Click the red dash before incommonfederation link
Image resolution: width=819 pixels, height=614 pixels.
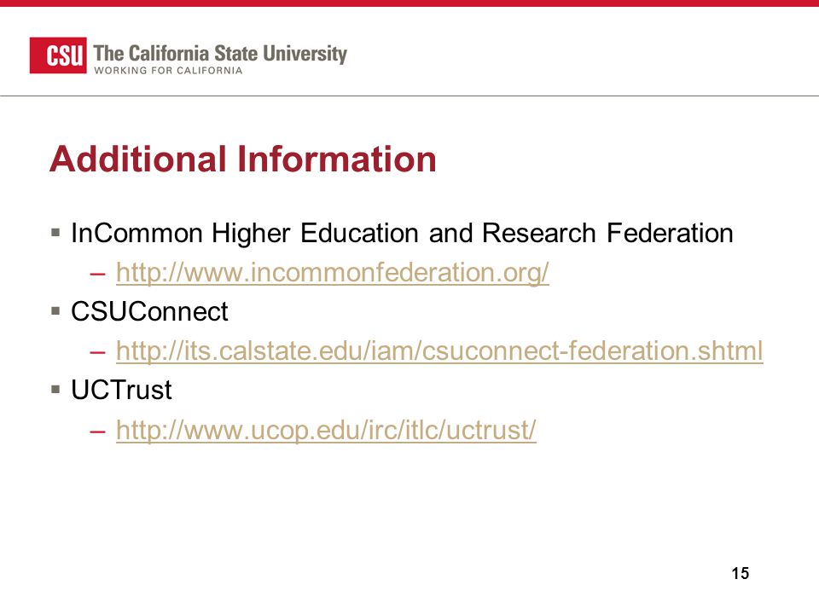(x=97, y=273)
